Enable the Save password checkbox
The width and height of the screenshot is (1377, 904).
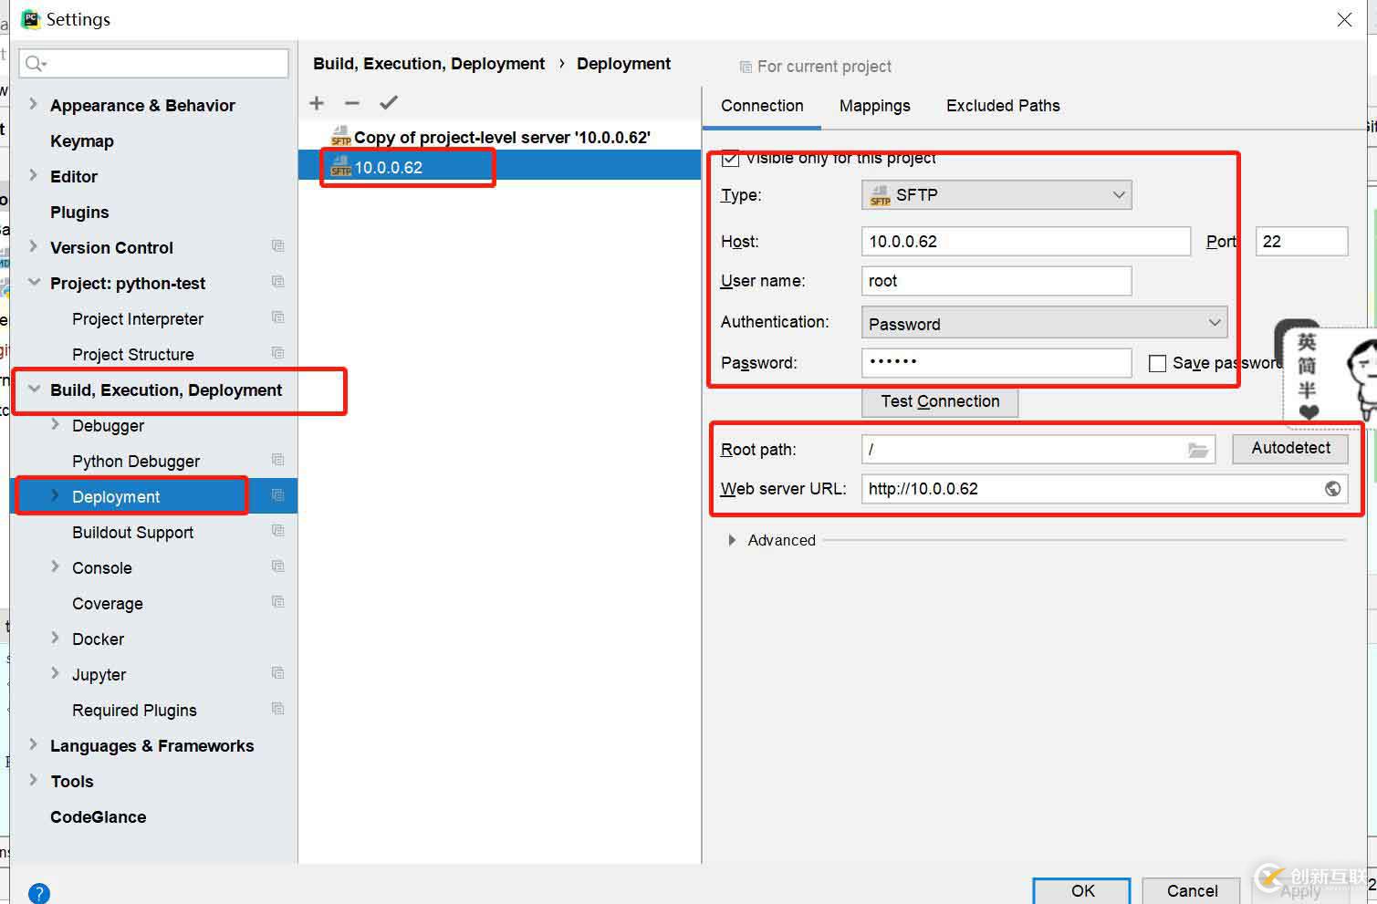click(1157, 363)
